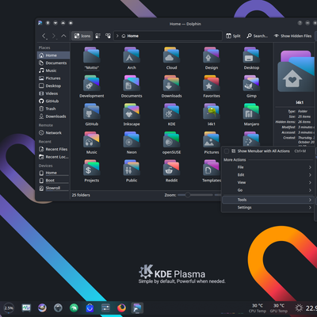Open the Favorites folder
This screenshot has height=317, width=317.
(x=212, y=86)
